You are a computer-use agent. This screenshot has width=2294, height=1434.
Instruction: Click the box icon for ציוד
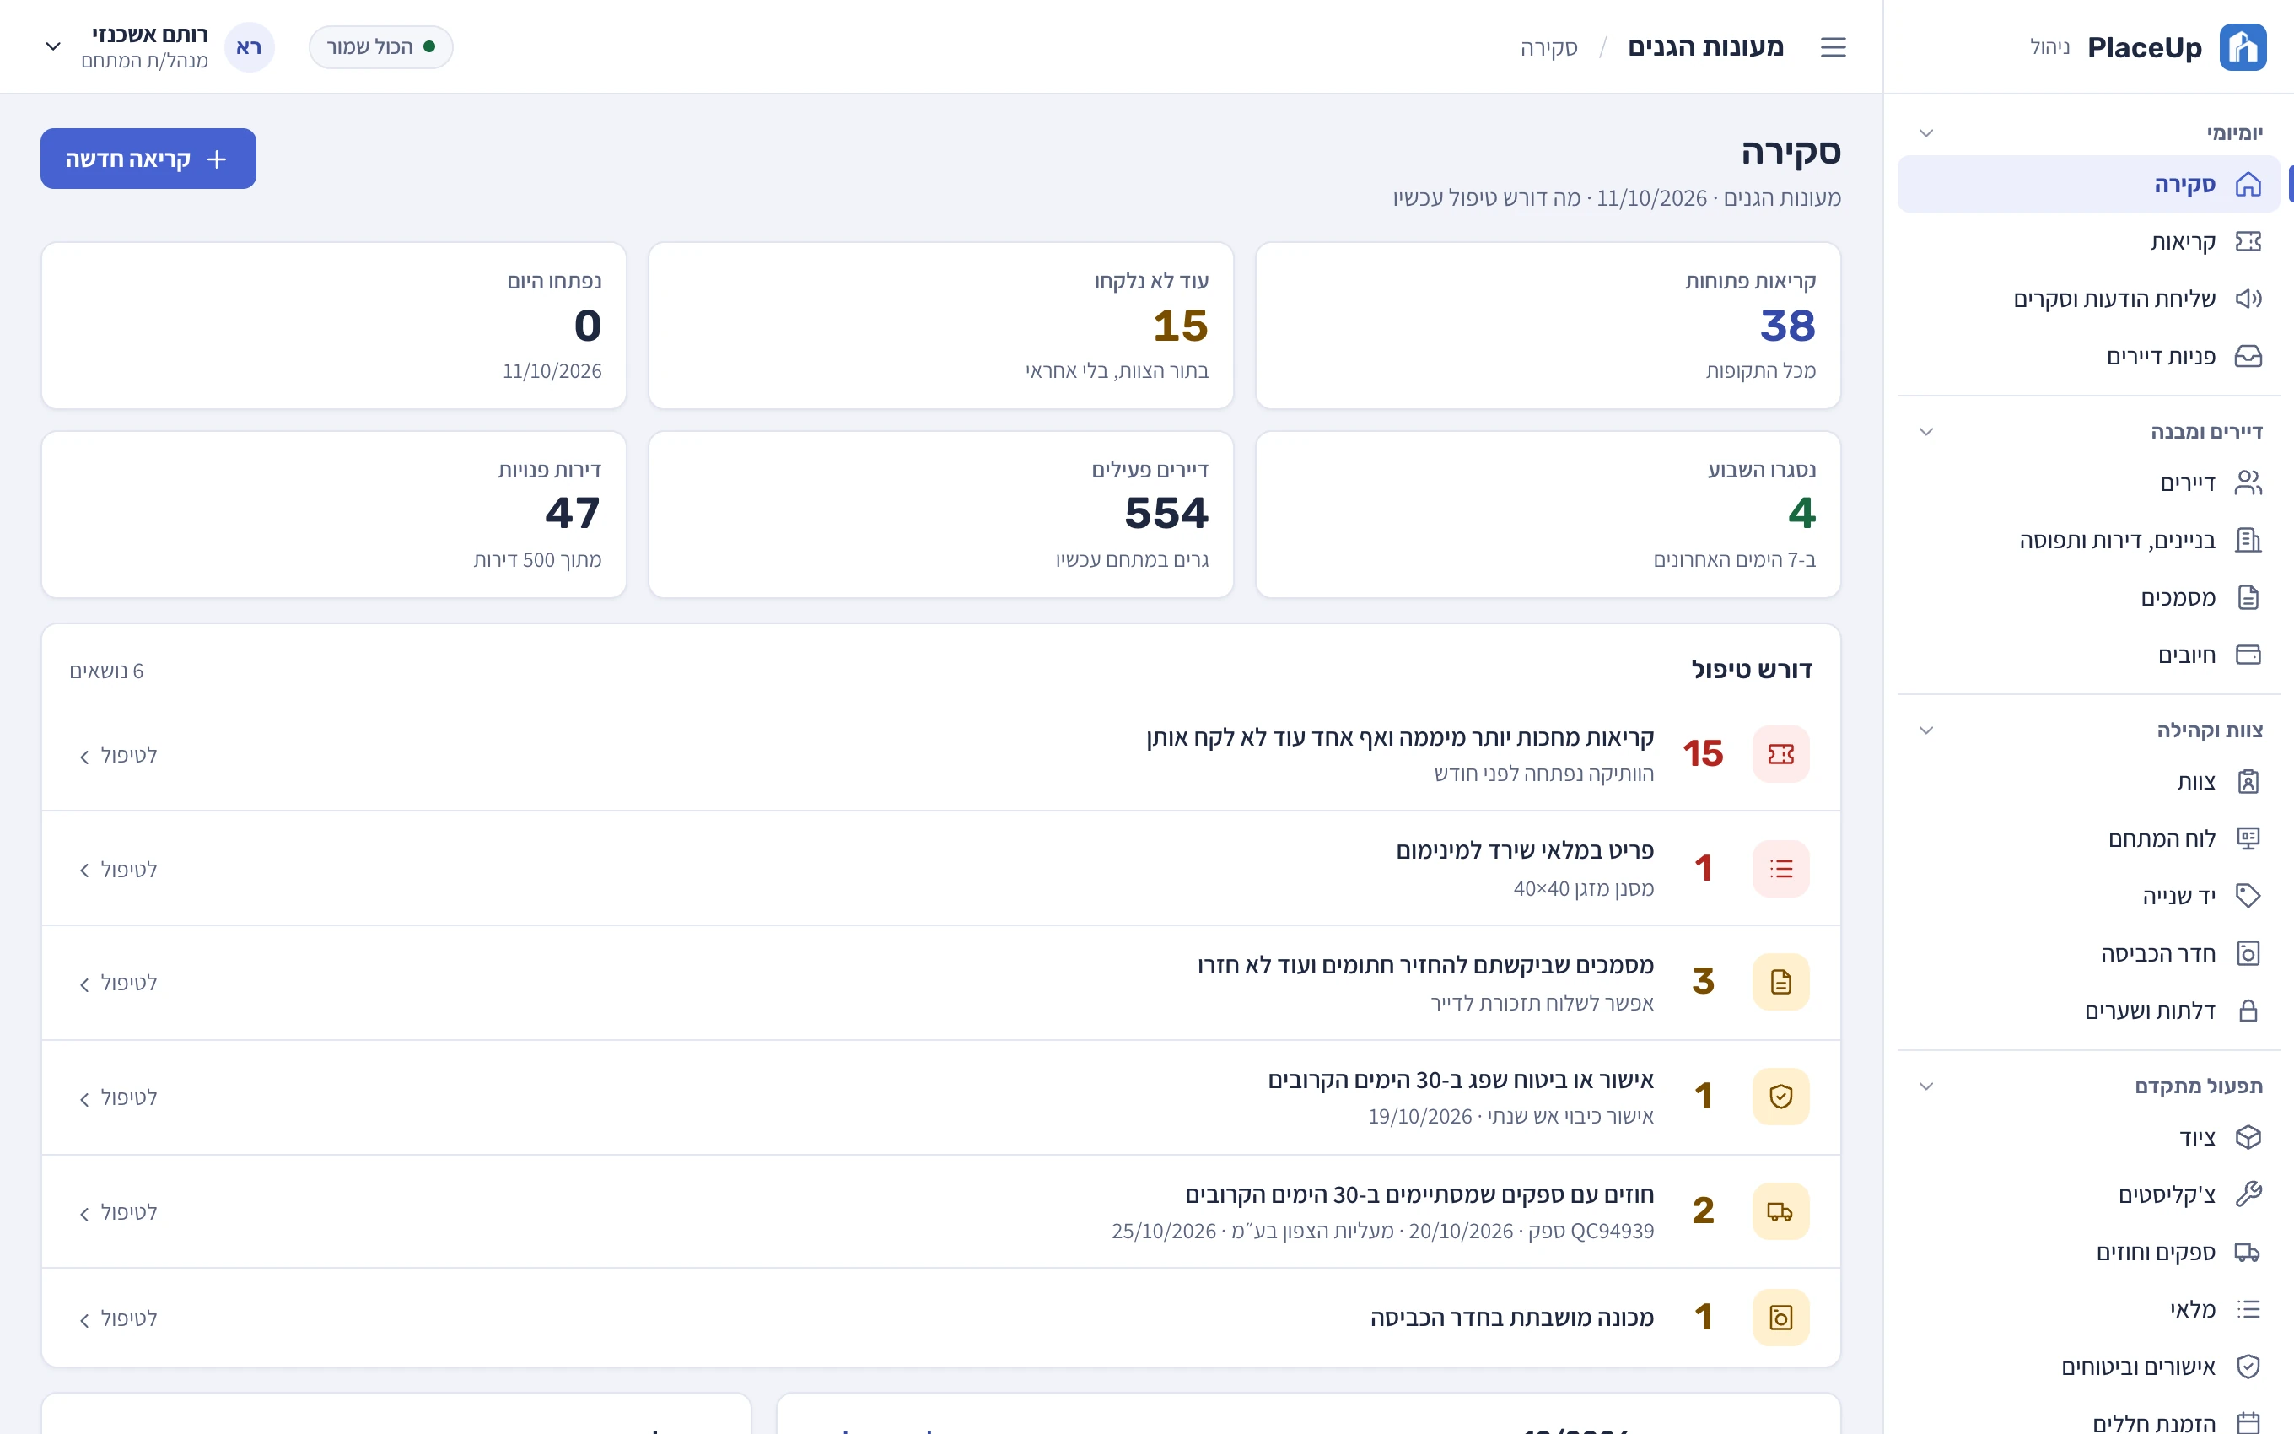point(2248,1137)
